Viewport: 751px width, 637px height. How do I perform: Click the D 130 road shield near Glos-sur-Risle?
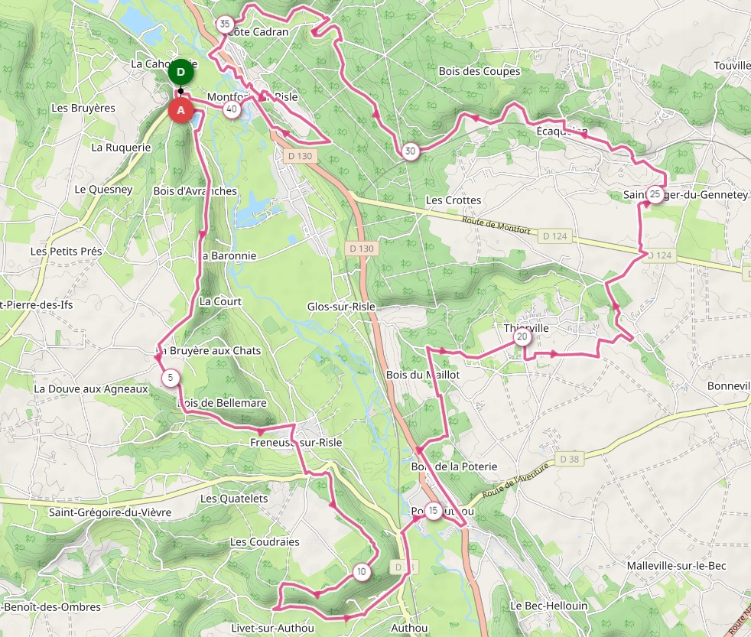(x=362, y=249)
